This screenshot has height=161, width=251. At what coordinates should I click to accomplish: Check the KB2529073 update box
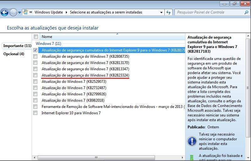pos(35,81)
